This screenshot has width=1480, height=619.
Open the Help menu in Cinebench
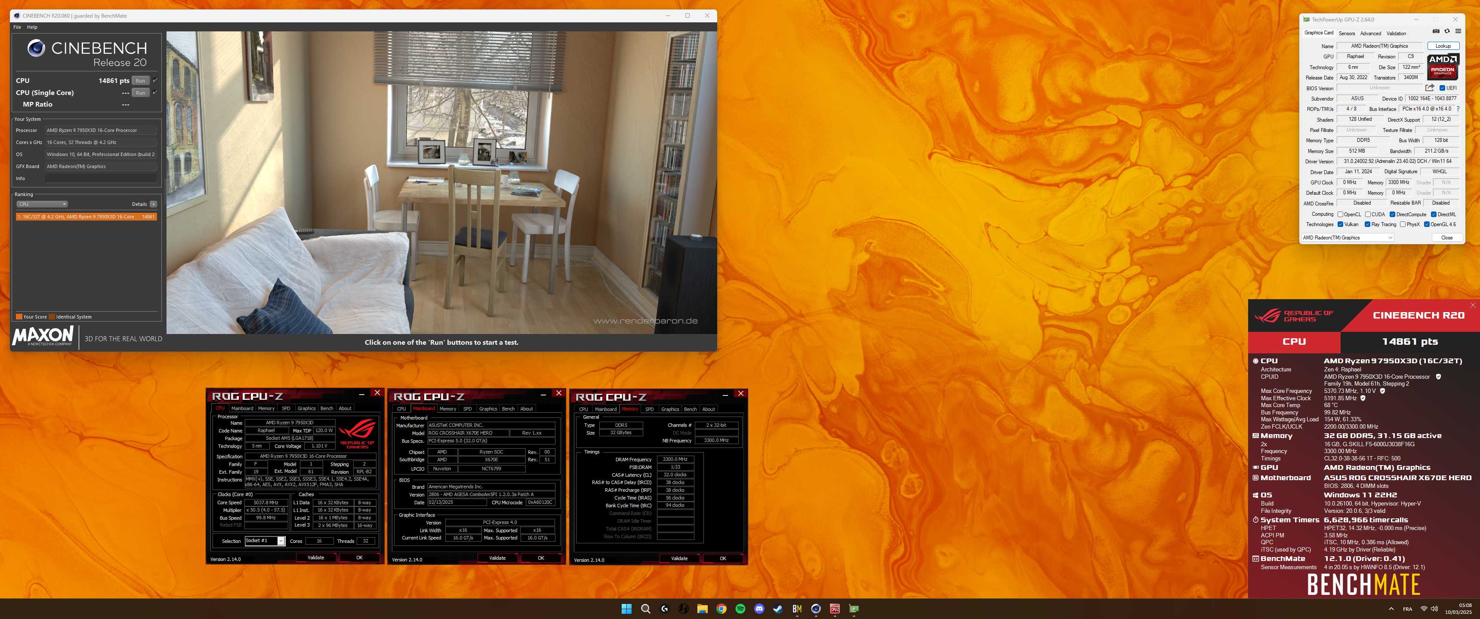click(32, 27)
